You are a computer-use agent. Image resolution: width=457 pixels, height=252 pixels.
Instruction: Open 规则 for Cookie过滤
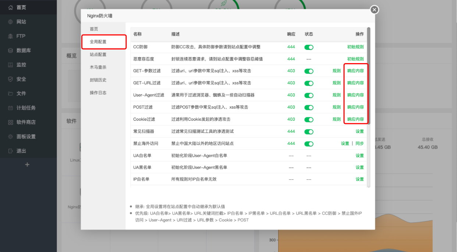[337, 119]
